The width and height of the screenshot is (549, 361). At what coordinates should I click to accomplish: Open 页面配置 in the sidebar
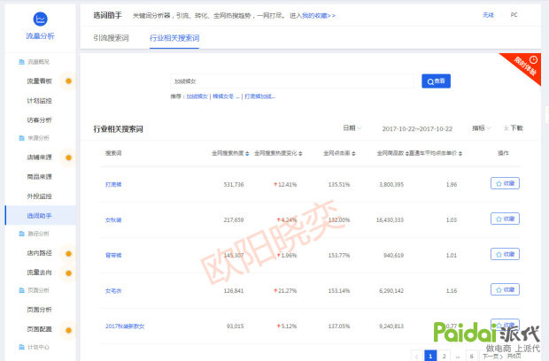click(x=39, y=329)
